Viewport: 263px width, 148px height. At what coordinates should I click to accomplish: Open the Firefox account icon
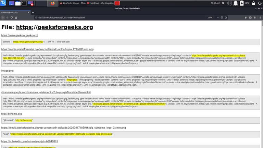tap(255, 17)
